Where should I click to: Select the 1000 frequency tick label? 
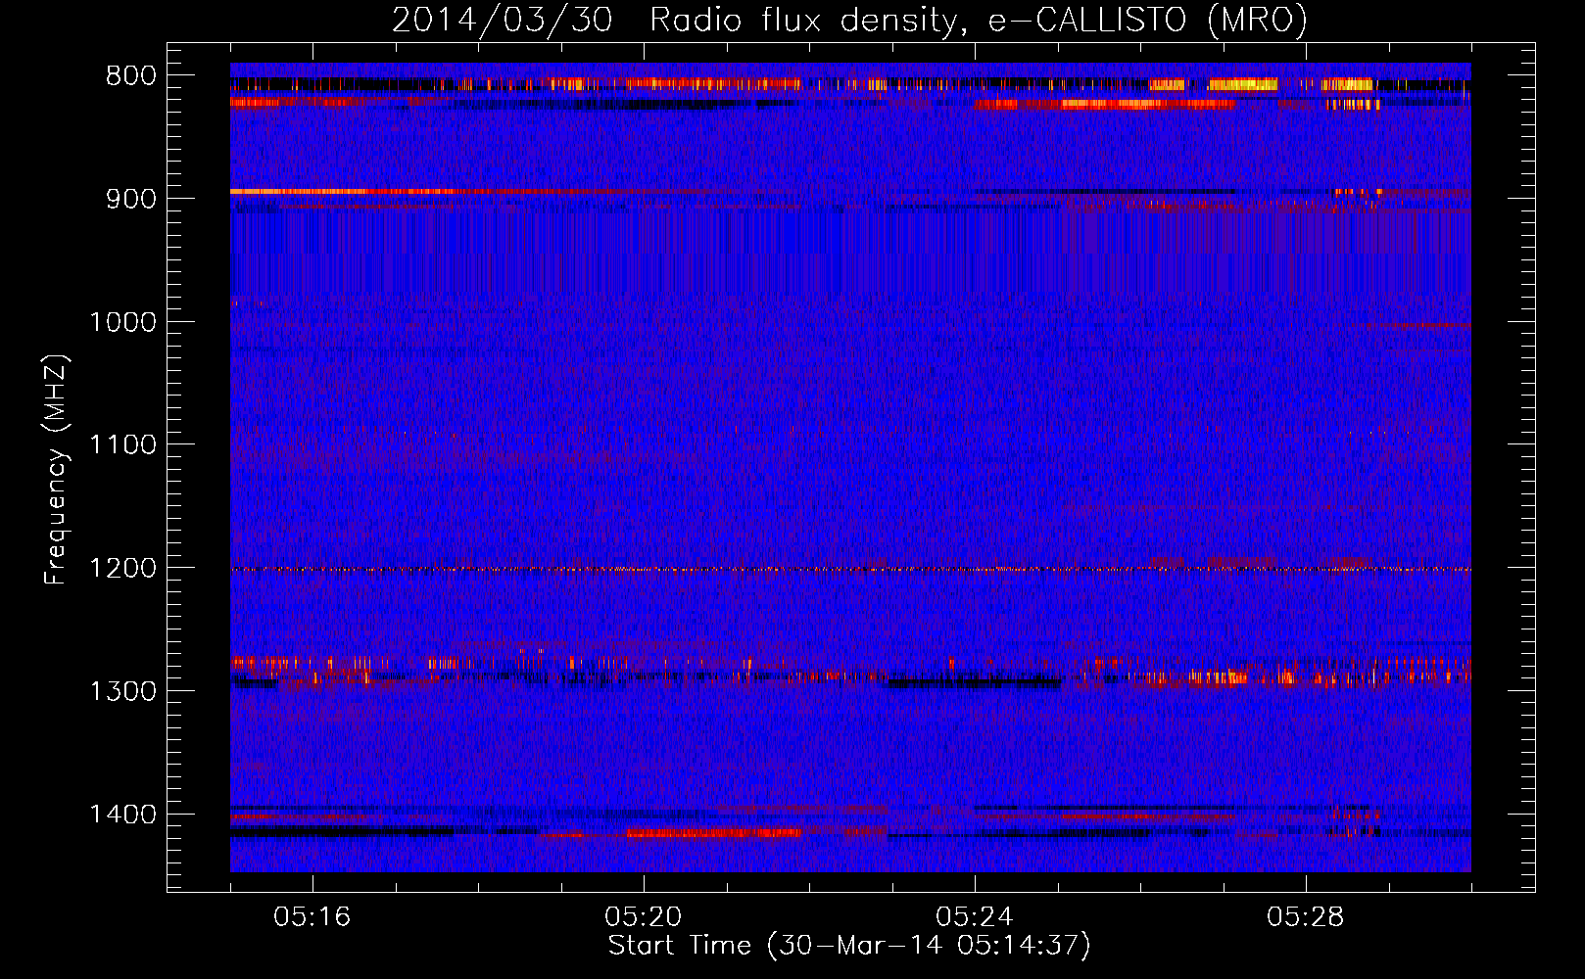122,322
